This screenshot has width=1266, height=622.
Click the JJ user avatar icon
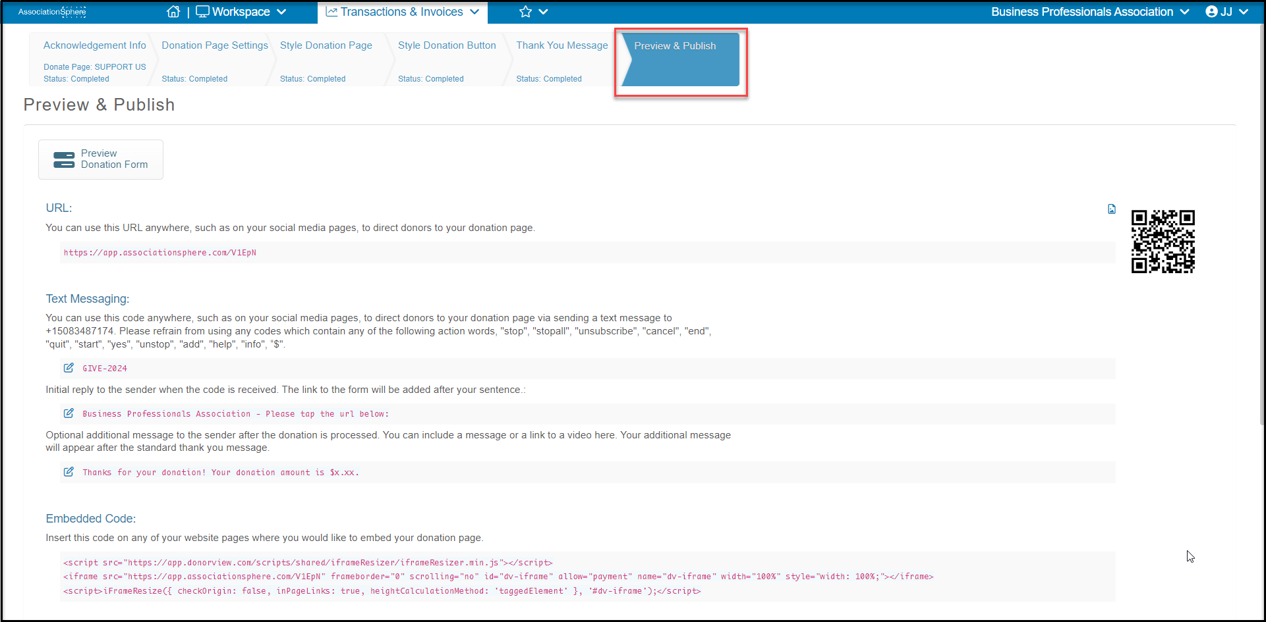(1211, 12)
